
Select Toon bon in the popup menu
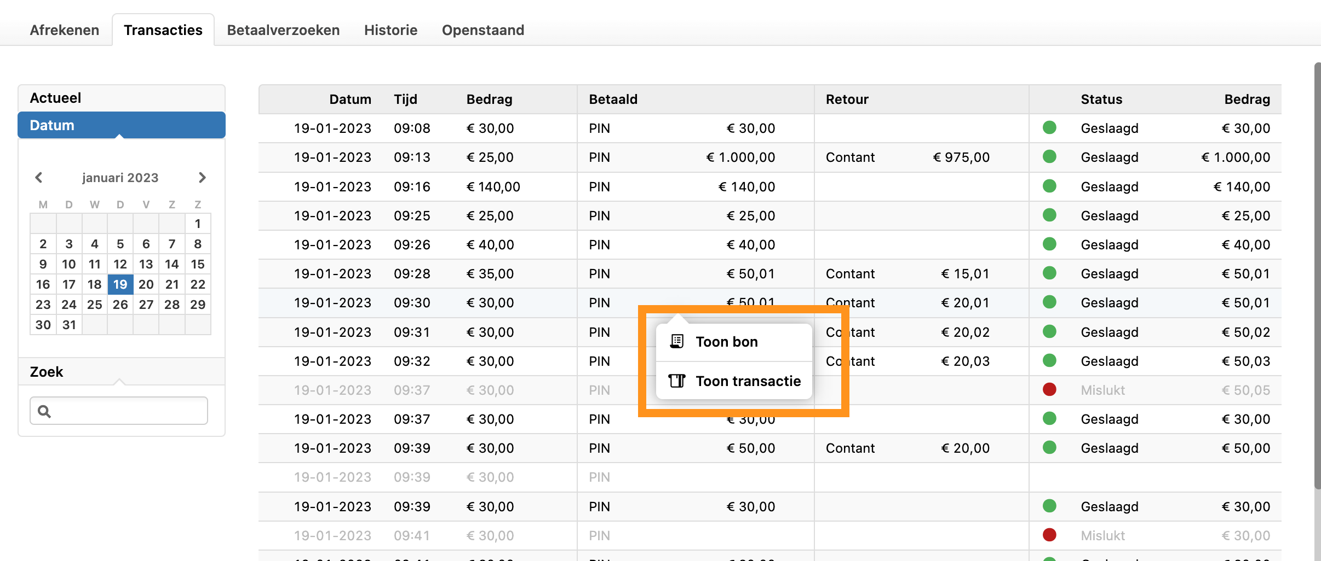(x=727, y=342)
